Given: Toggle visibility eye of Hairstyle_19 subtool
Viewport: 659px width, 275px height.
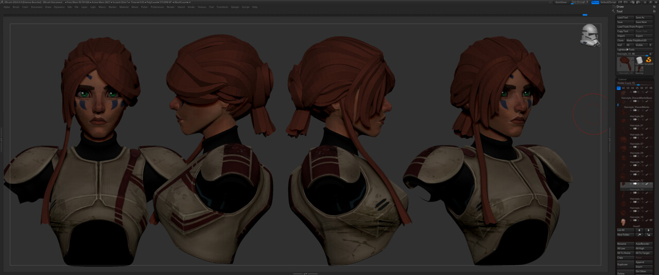Looking at the screenshot, I should [651, 221].
